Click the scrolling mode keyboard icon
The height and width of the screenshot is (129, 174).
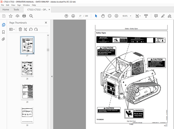click(146, 16)
